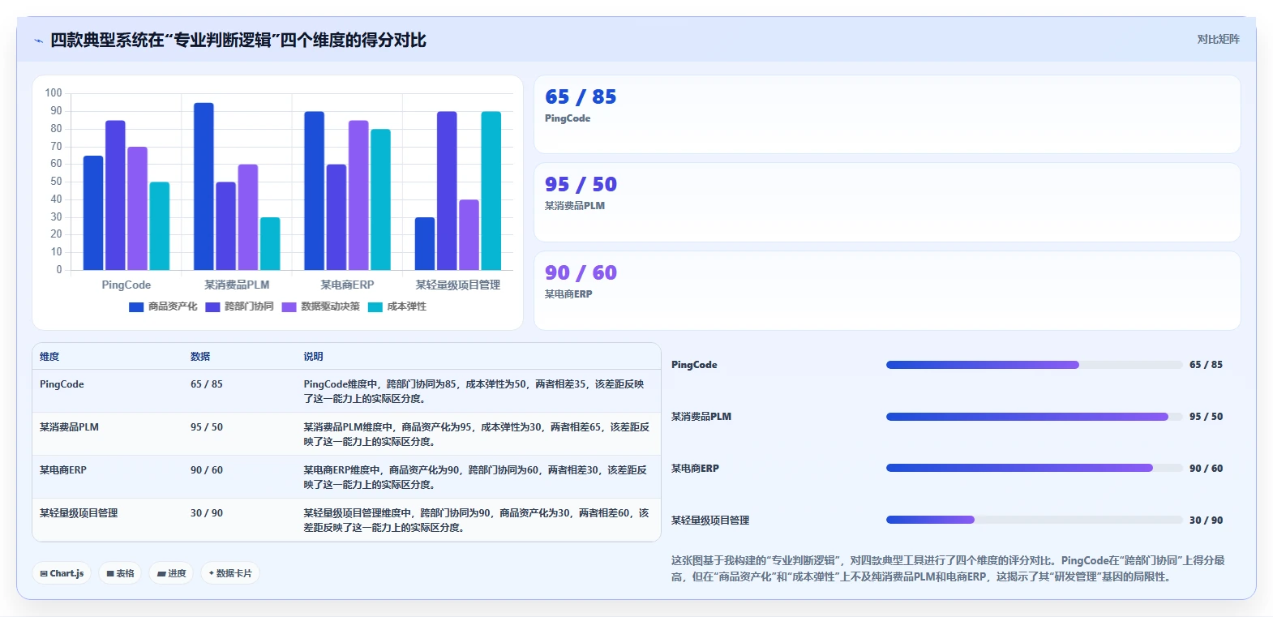The width and height of the screenshot is (1273, 617).
Task: Click the 说明 column header
Action: [x=313, y=357]
